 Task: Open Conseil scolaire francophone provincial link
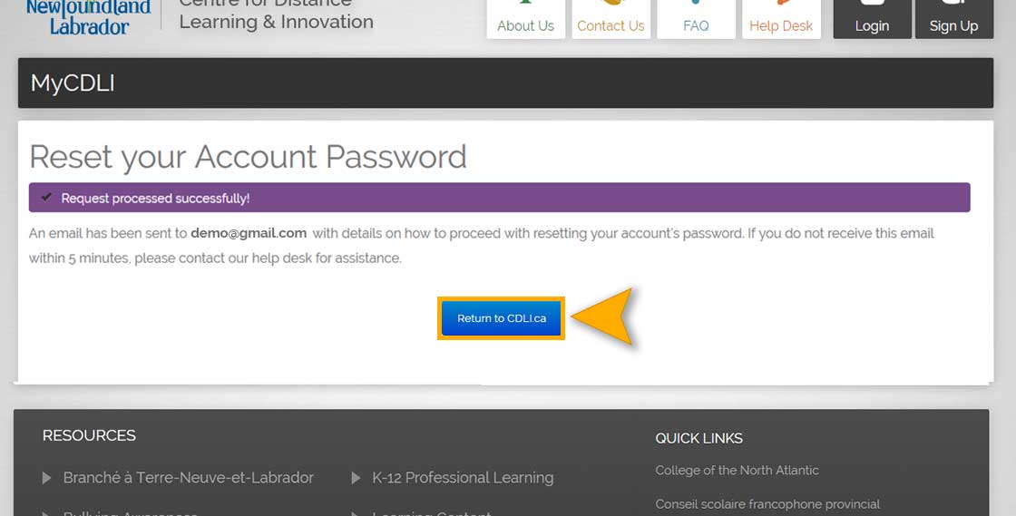767,503
